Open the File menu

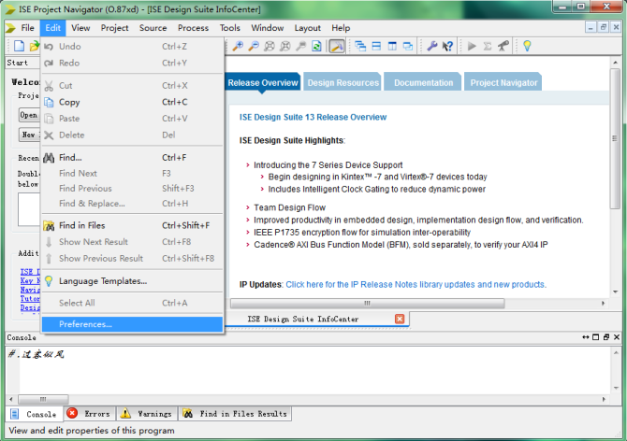pyautogui.click(x=27, y=28)
